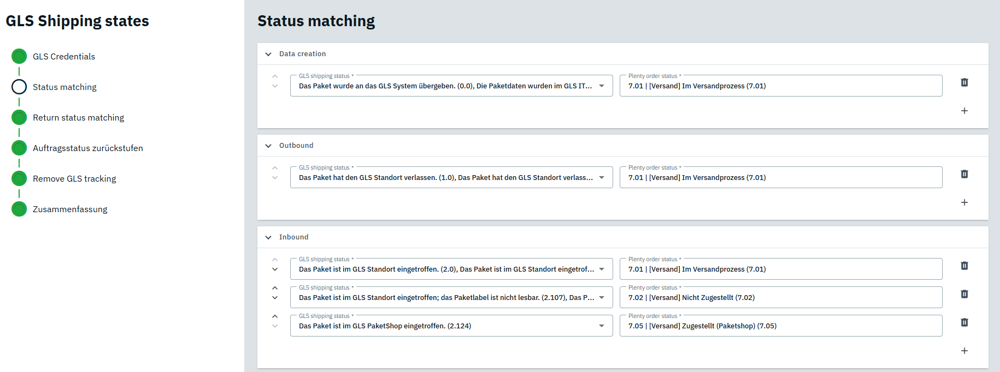The height and width of the screenshot is (372, 1000).
Task: Add a new row in Outbound section
Action: [x=964, y=202]
